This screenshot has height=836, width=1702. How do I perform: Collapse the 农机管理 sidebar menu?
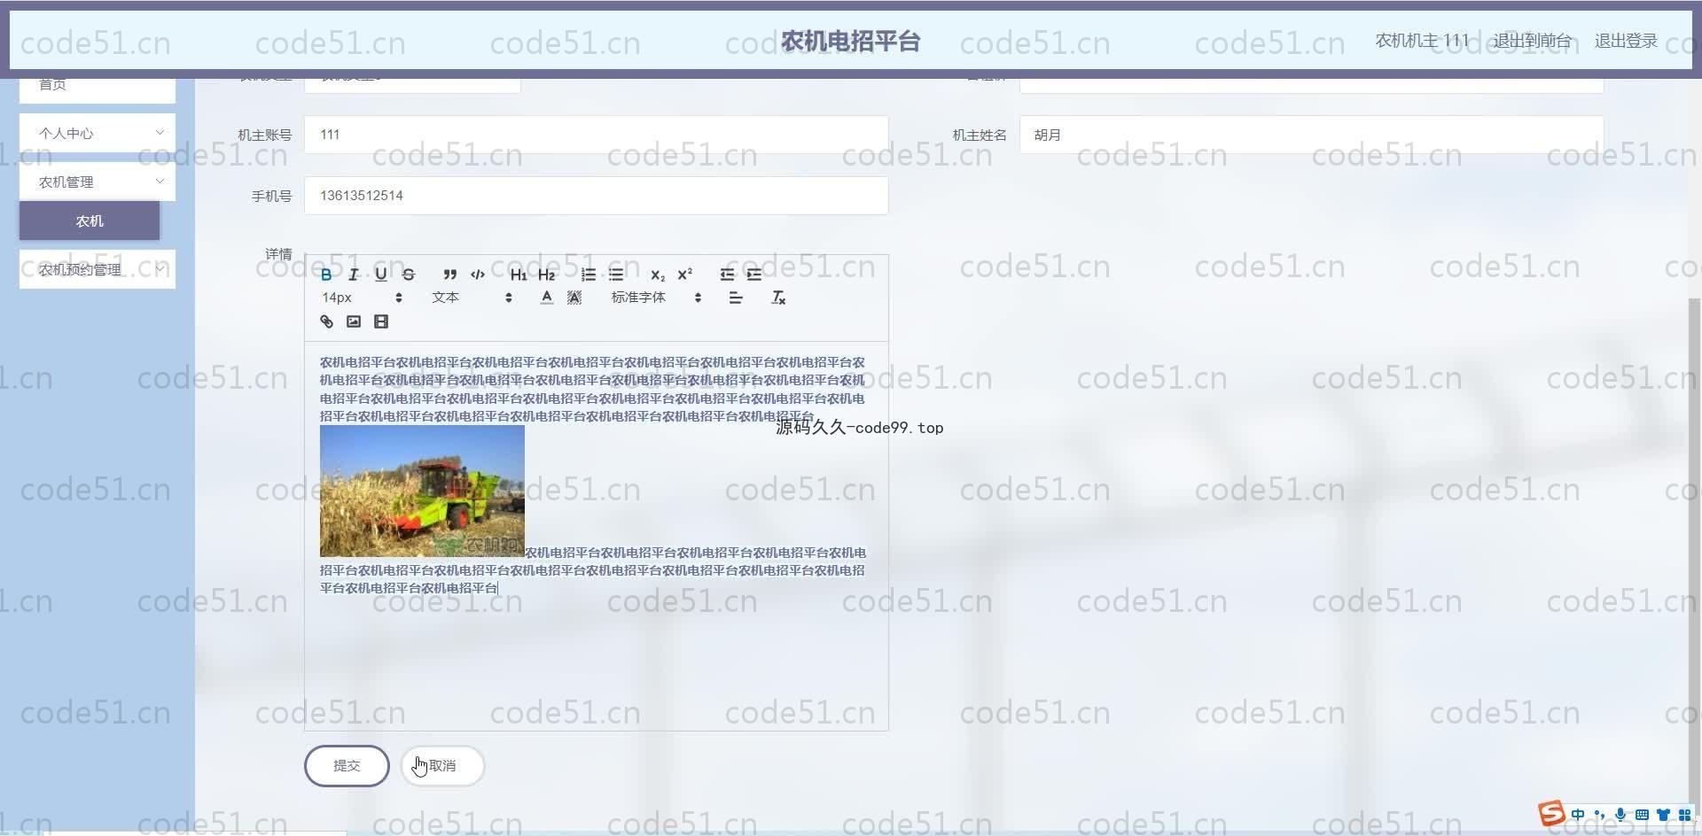point(98,182)
